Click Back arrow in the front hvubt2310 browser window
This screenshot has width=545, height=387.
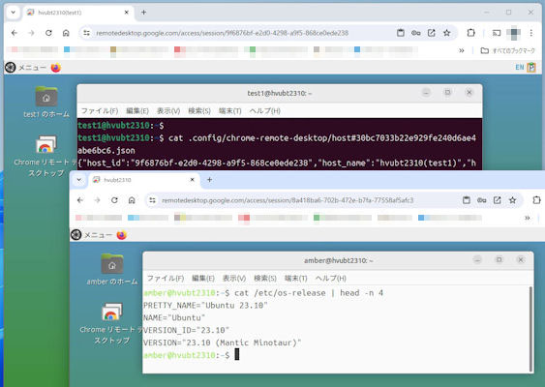[x=80, y=200]
